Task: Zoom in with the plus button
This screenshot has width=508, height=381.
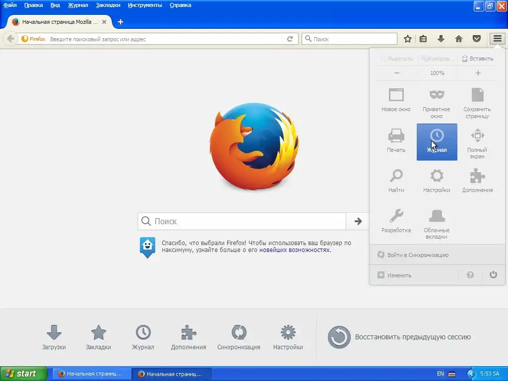Action: click(478, 73)
